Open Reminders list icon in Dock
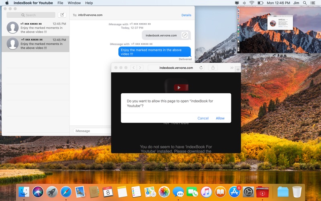Screen dimensions: 321x201 tap(136, 192)
